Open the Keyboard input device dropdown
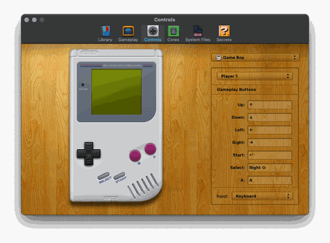The width and height of the screenshot is (330, 243). pos(262,196)
